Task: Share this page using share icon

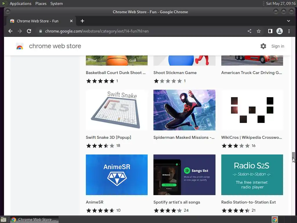Action: click(x=249, y=31)
